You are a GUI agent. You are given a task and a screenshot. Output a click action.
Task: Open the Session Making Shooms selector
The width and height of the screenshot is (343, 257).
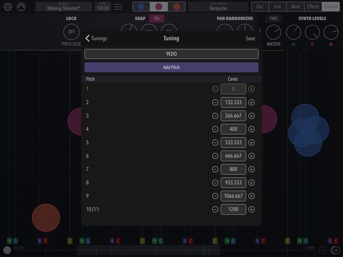click(x=64, y=7)
